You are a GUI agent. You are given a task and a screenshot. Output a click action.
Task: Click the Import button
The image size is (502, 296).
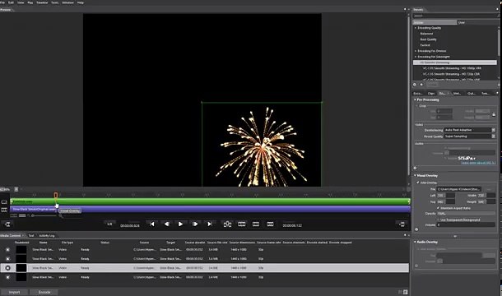tap(14, 292)
